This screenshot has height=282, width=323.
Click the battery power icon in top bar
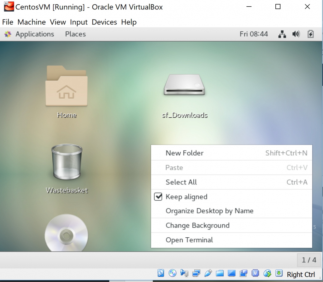point(310,34)
